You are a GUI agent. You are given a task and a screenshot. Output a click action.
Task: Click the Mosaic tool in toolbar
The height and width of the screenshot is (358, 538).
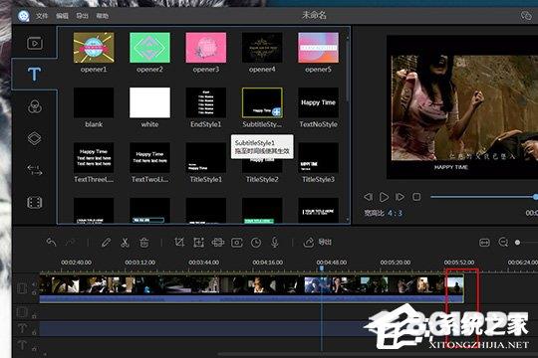pyautogui.click(x=218, y=243)
